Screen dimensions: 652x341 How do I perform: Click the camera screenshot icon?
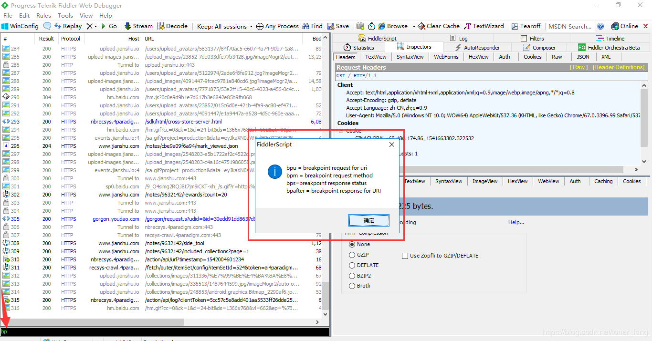pyautogui.click(x=359, y=26)
